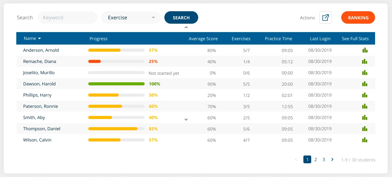This screenshot has height=177, width=392.
Task: Click the small down arrow in the Smith, Aby row
Action: pyautogui.click(x=186, y=120)
